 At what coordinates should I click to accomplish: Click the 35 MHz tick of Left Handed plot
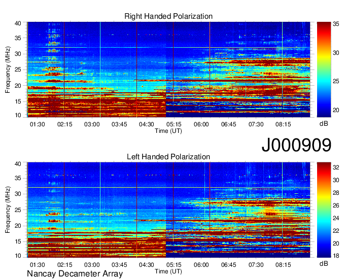(x=18, y=178)
